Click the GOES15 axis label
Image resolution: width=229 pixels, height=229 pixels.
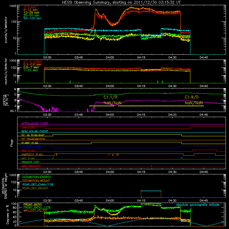click(5, 100)
